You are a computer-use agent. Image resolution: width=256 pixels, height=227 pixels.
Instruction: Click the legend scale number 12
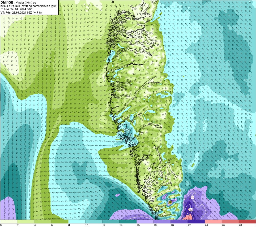pos(104,225)
